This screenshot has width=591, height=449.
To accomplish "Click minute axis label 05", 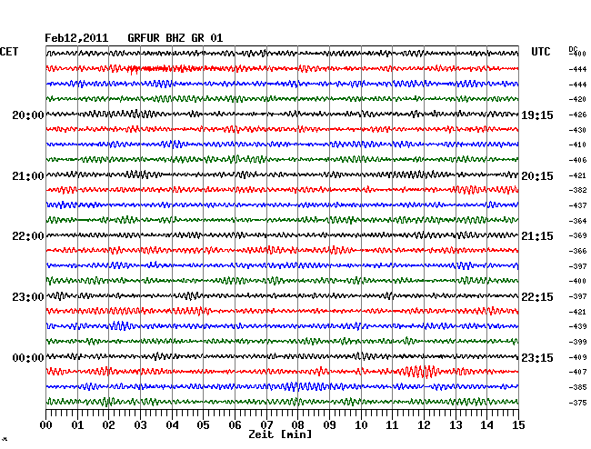I will [203, 425].
